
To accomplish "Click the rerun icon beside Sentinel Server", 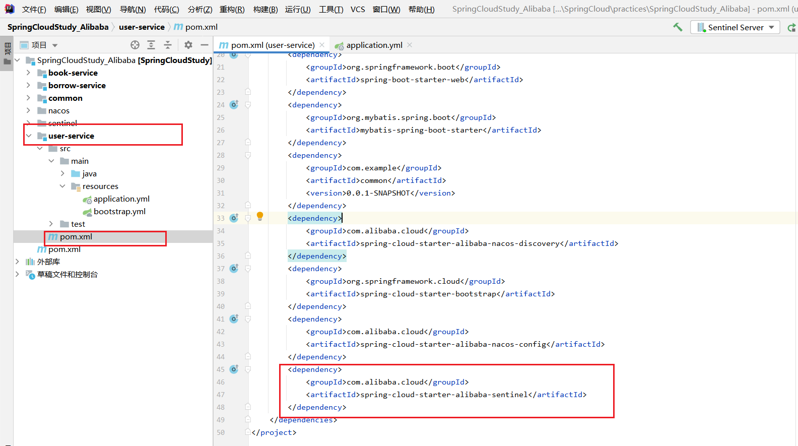I will (792, 27).
